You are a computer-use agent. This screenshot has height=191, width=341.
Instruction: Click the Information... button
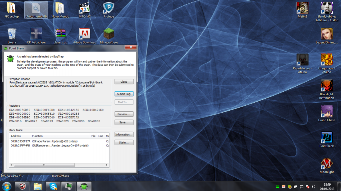tap(124, 135)
